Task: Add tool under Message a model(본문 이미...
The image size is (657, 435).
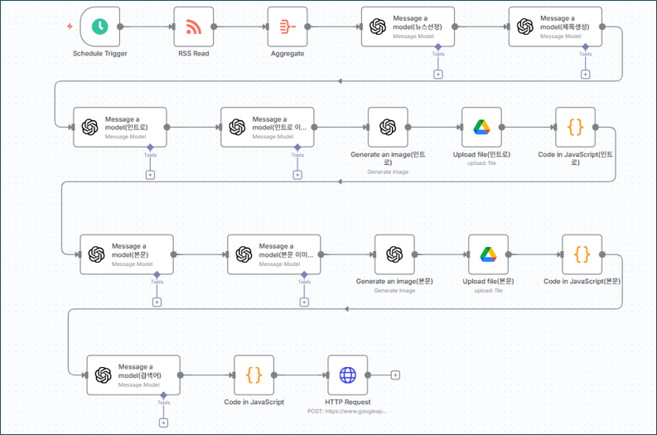Action: [x=304, y=302]
